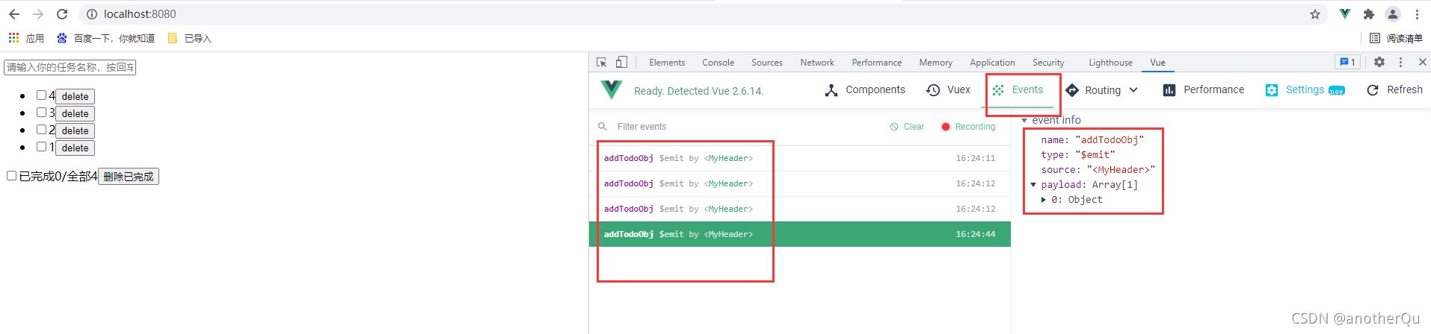Collapse the event info section
Image resolution: width=1431 pixels, height=334 pixels.
[x=1024, y=121]
